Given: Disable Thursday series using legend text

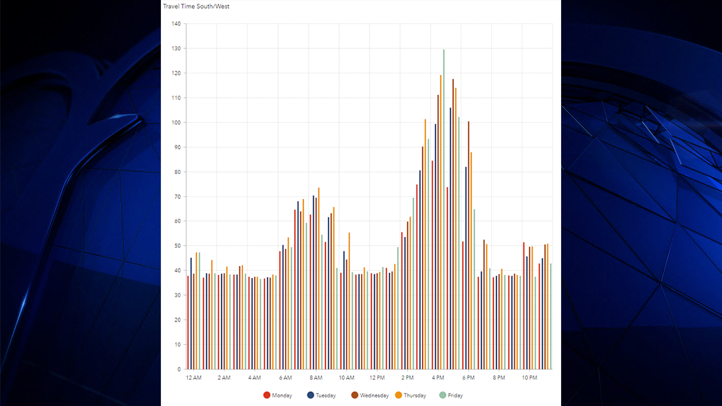Looking at the screenshot, I should pyautogui.click(x=415, y=395).
